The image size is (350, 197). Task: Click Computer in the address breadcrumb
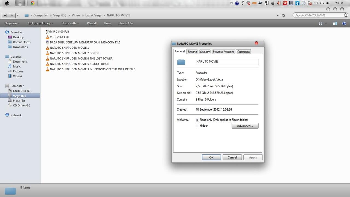(x=41, y=15)
